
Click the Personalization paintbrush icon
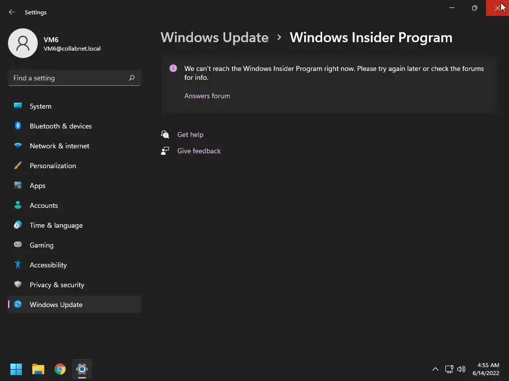(18, 166)
